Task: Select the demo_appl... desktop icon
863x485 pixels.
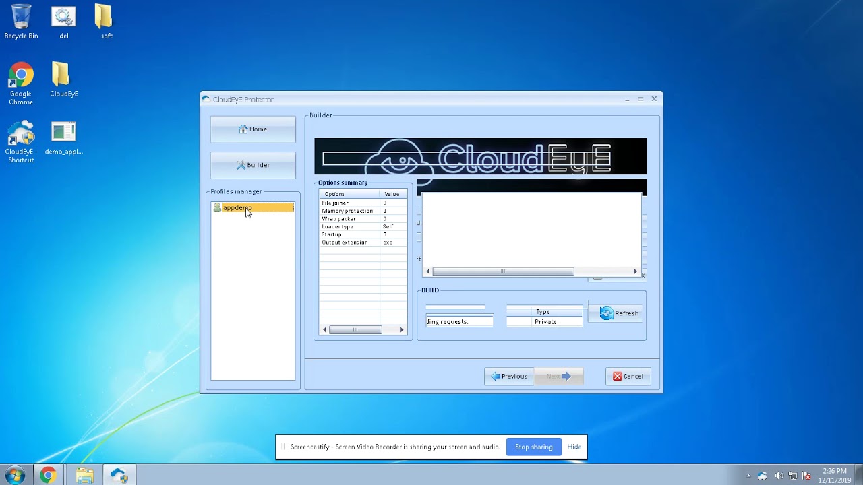Action: coord(63,138)
